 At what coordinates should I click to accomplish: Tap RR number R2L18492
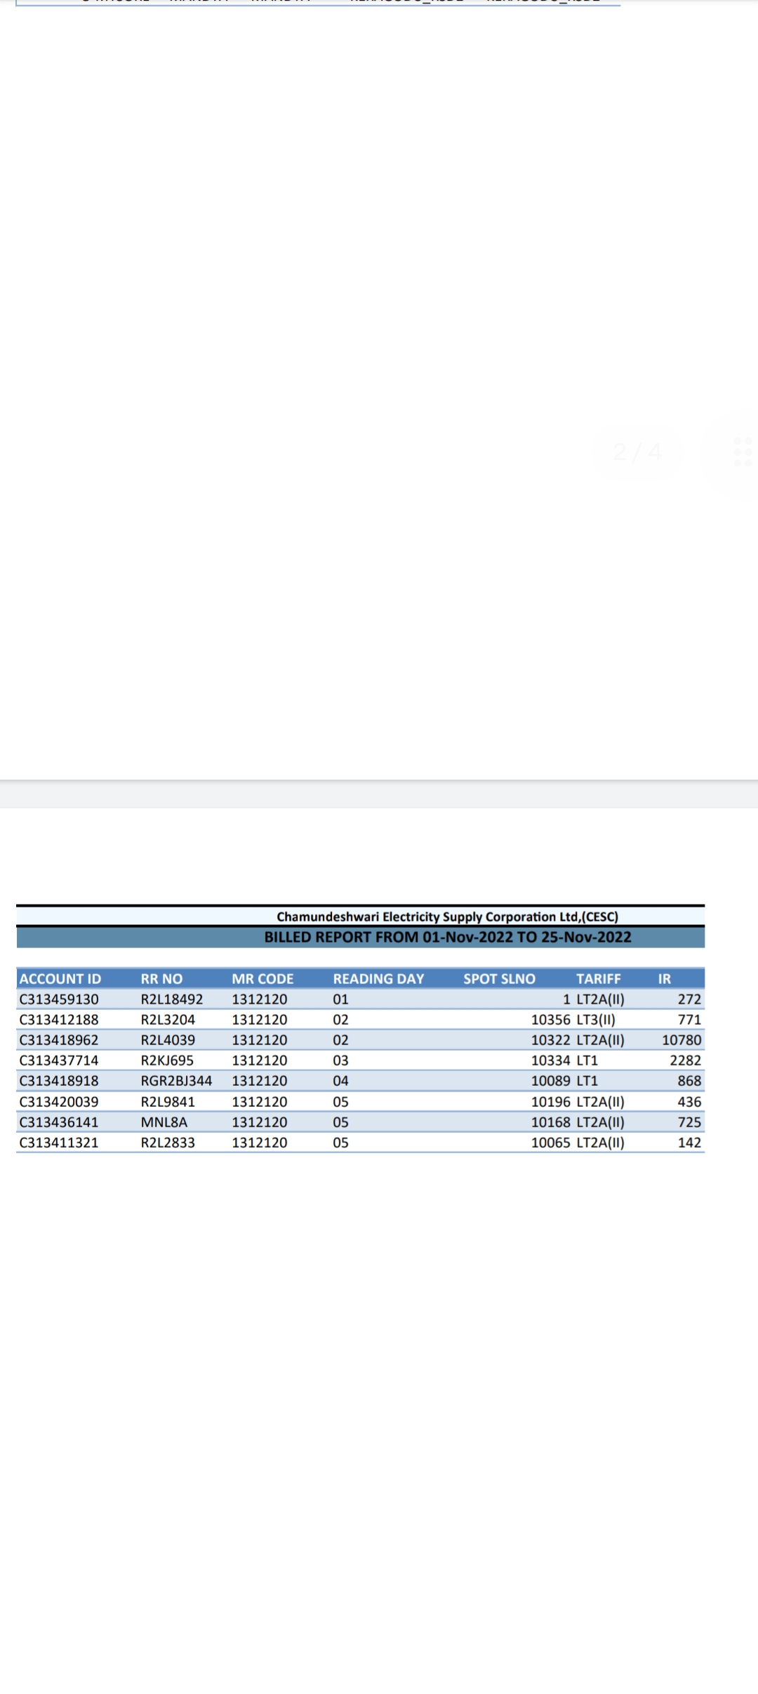(x=172, y=999)
